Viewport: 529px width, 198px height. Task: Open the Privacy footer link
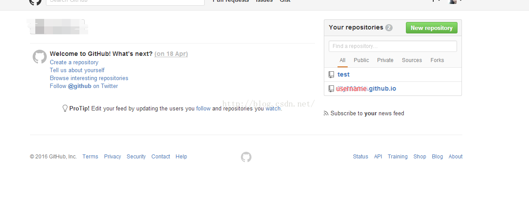pos(113,157)
